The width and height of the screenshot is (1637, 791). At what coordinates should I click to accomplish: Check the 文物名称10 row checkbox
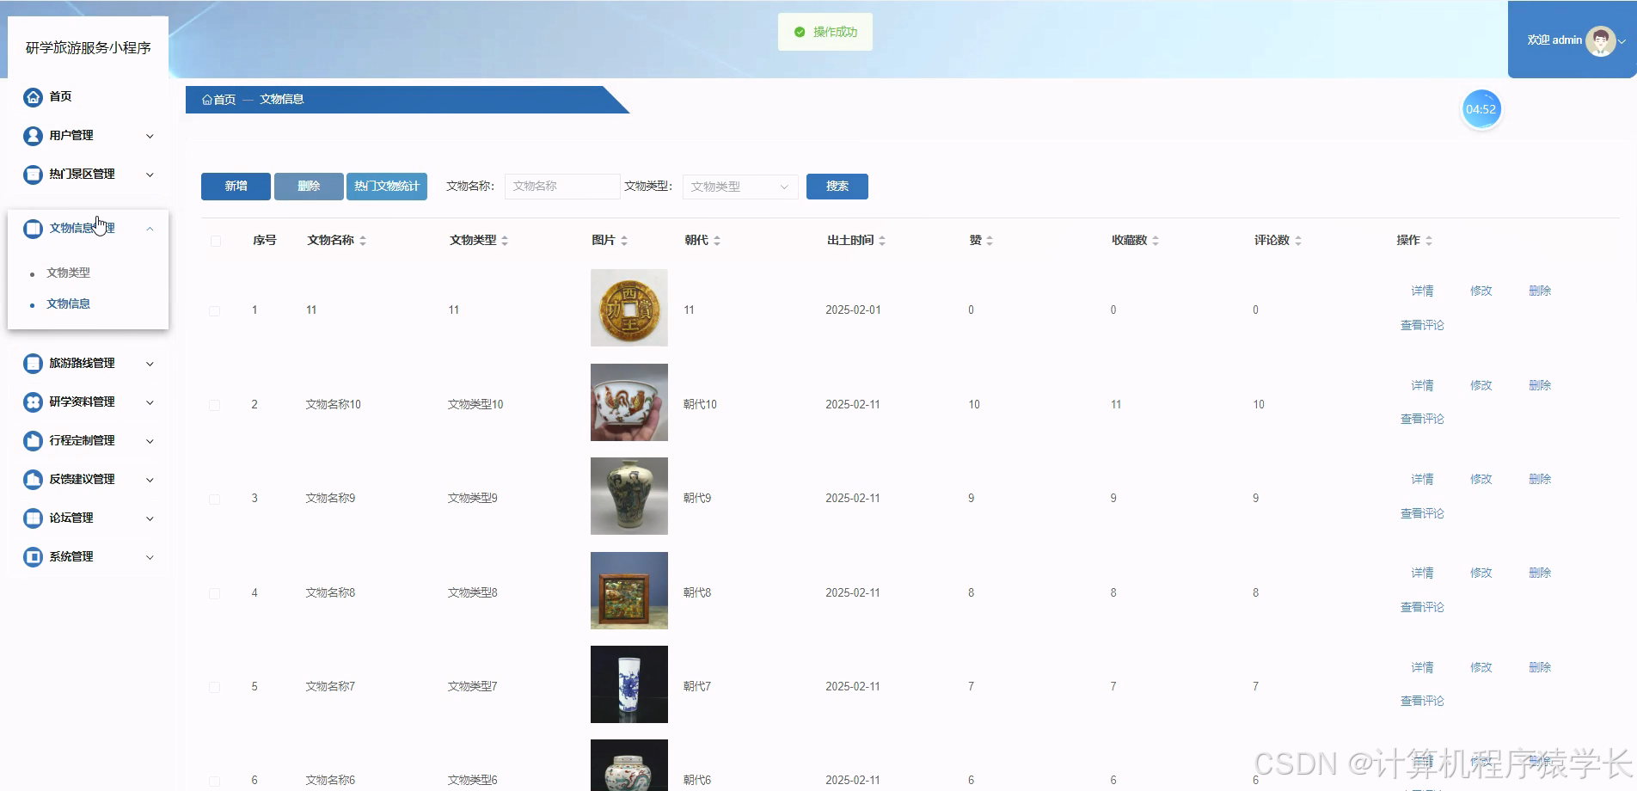click(214, 405)
